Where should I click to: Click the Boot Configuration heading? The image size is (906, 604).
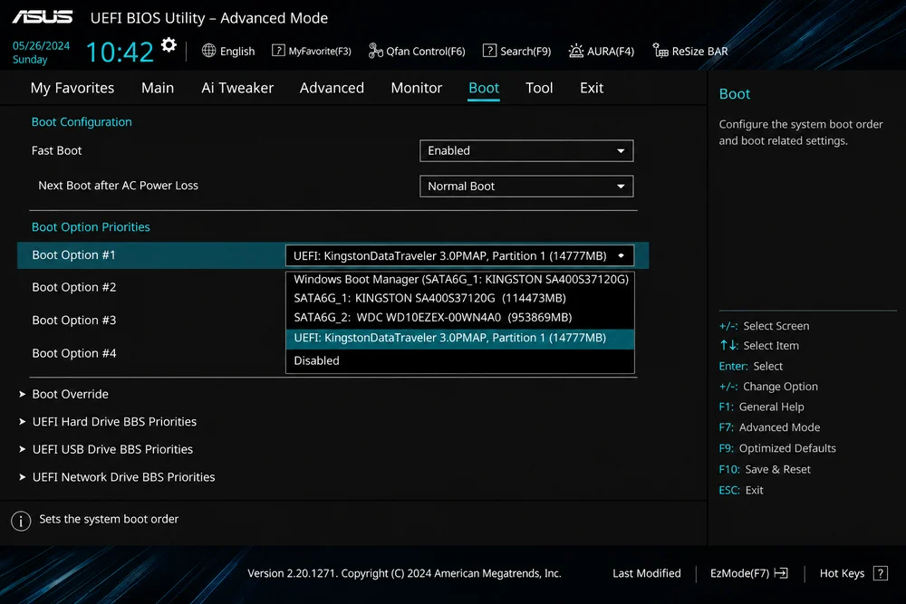tap(82, 122)
